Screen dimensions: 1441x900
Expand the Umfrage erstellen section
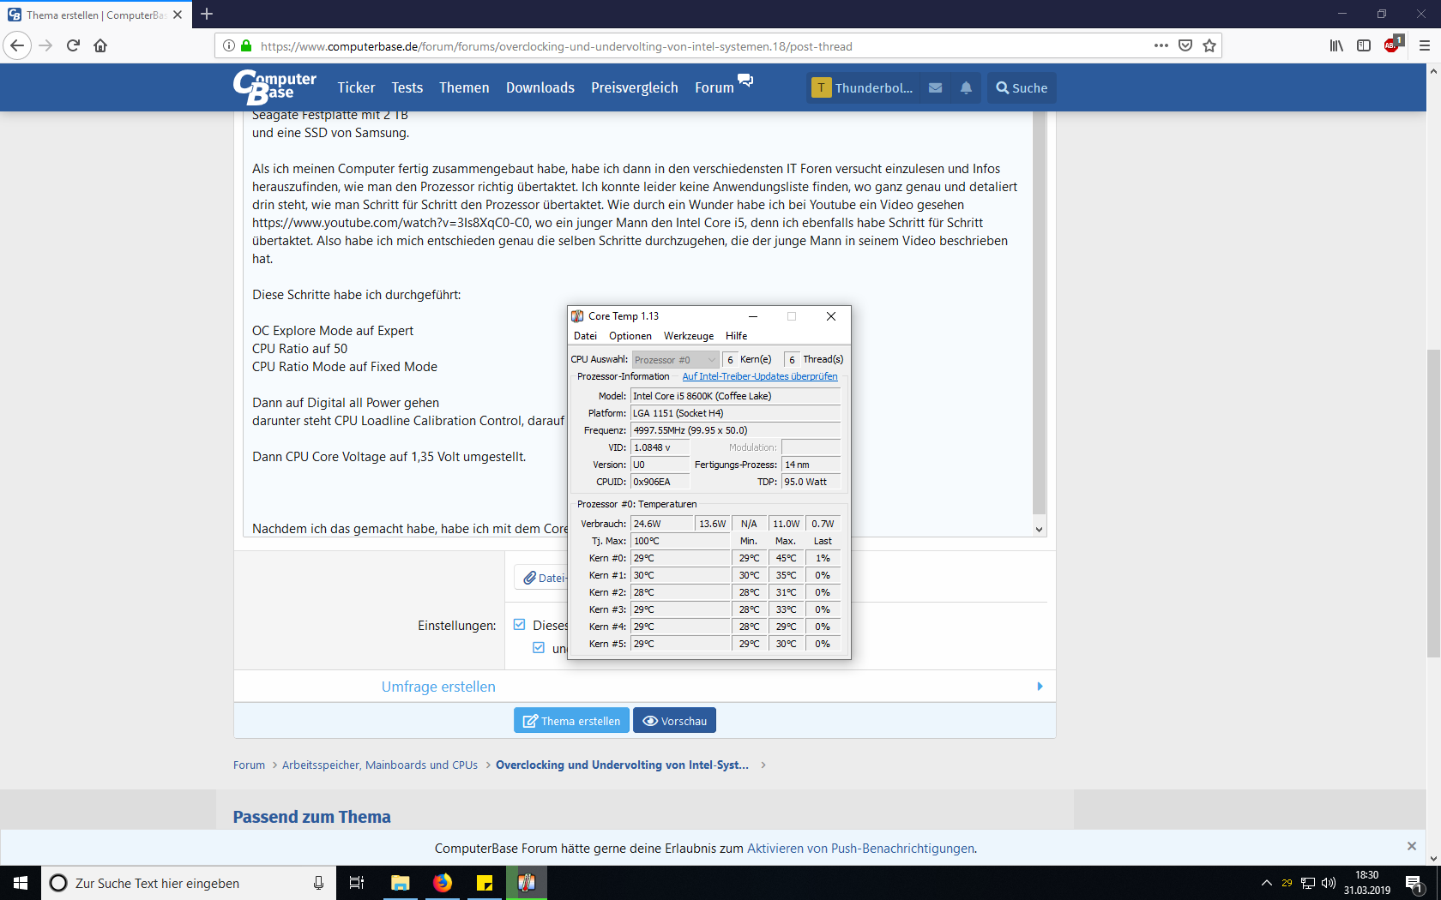pos(645,687)
